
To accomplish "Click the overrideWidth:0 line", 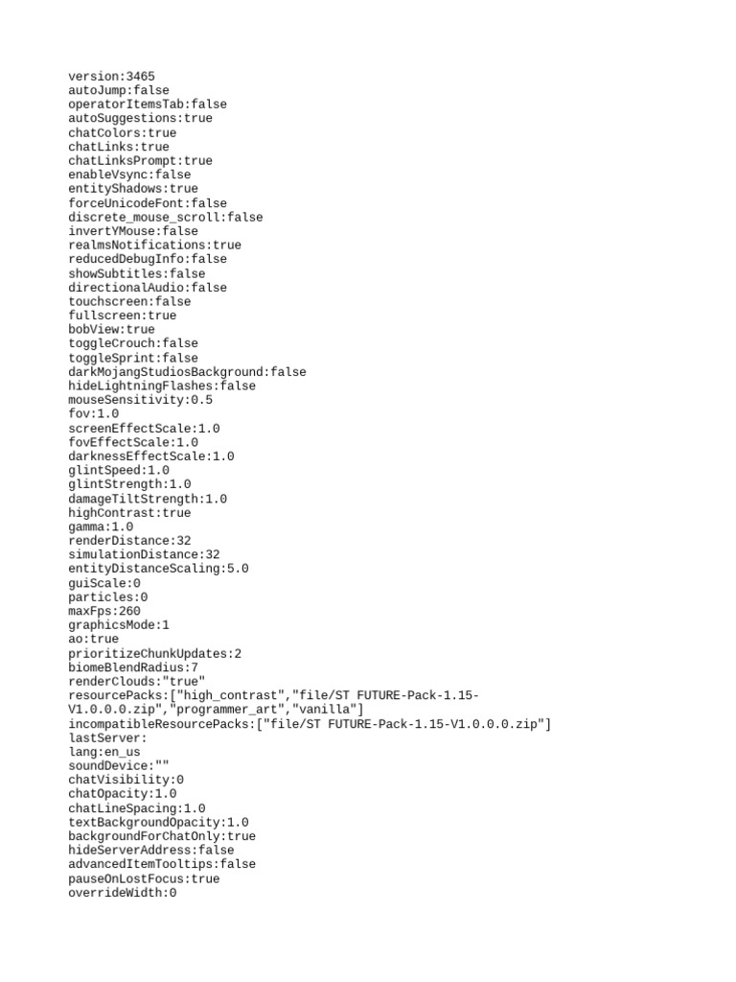I will click(122, 893).
